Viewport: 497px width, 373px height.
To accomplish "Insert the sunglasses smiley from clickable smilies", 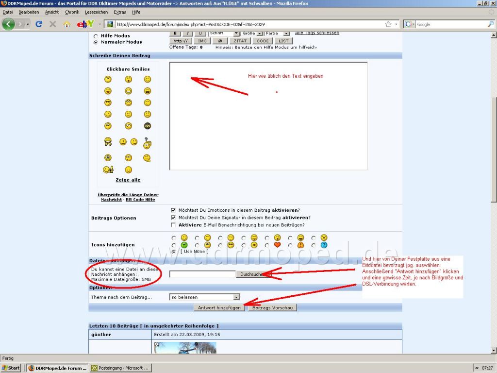I will [x=108, y=102].
